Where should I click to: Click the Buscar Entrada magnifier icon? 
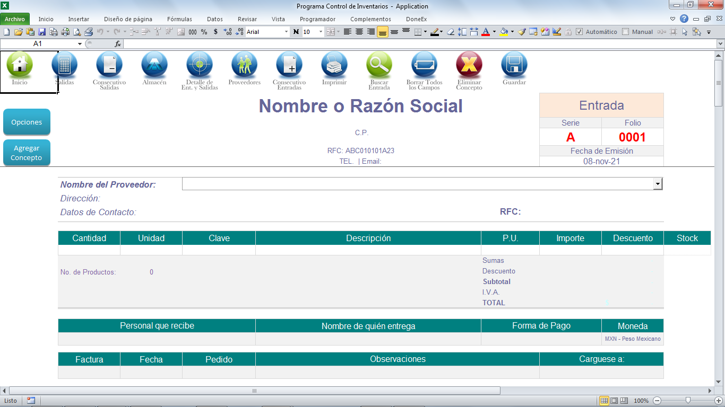click(x=379, y=65)
